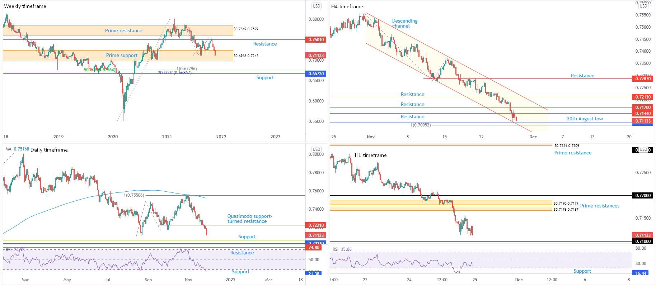The image size is (656, 287).
Task: Select the 0.72870 resistance price label on H4
Action: pyautogui.click(x=643, y=79)
